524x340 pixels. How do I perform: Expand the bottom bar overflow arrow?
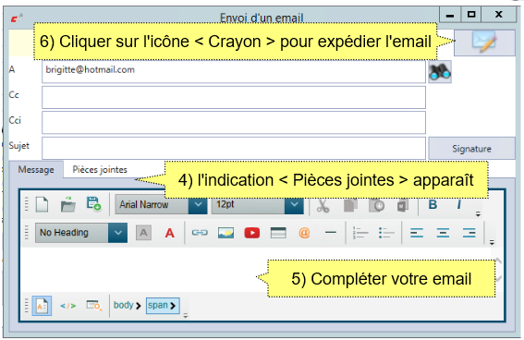pos(186,315)
